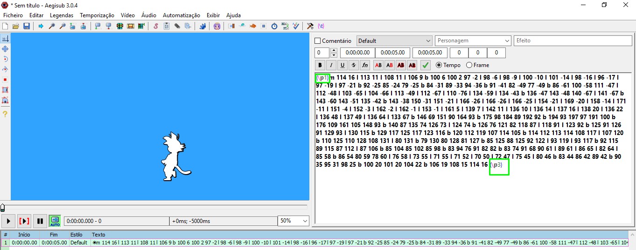Open the Spell Checker icon
Screen dimensions: 636x250
[x=296, y=26]
